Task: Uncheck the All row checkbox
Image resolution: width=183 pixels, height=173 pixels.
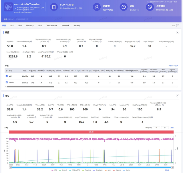Action: tap(7, 76)
